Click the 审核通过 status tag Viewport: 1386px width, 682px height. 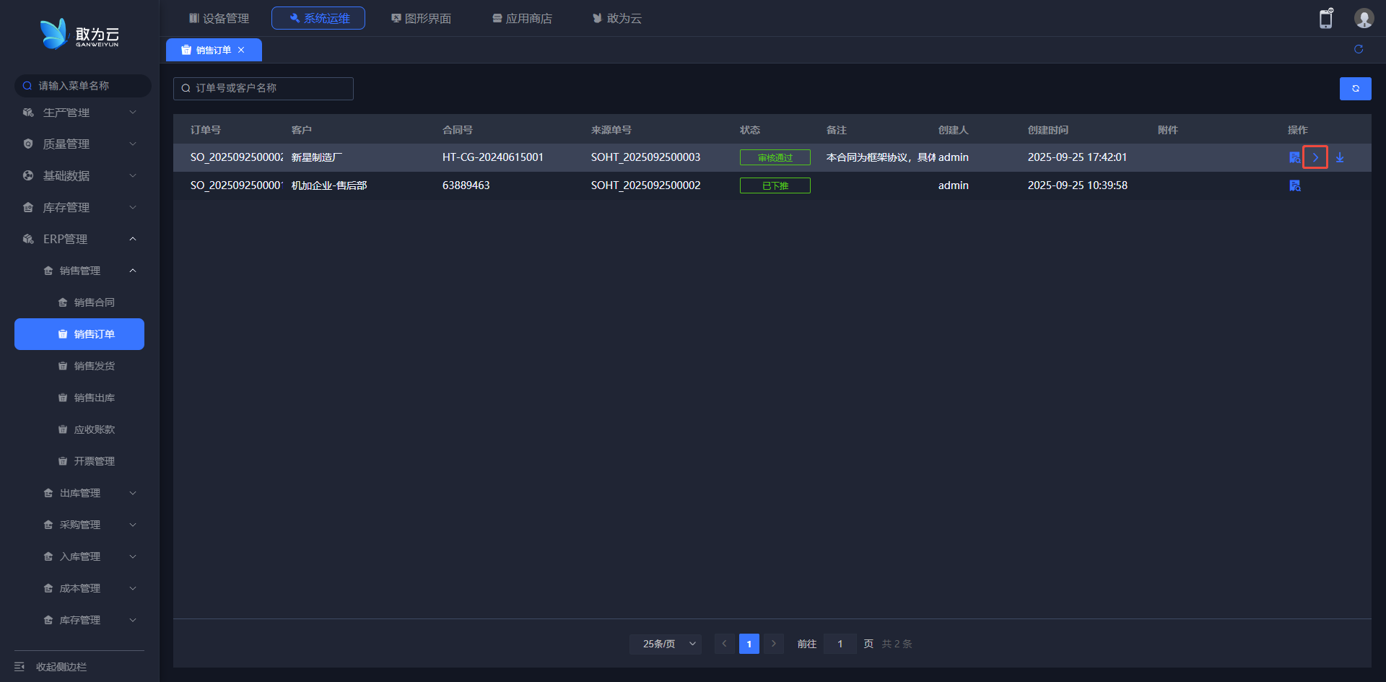(x=775, y=157)
